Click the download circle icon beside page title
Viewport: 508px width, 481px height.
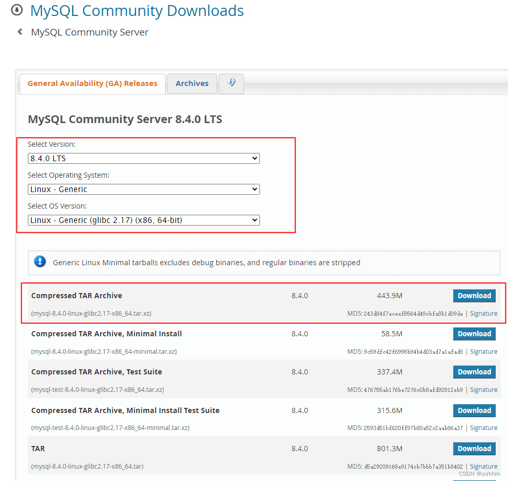click(x=17, y=10)
